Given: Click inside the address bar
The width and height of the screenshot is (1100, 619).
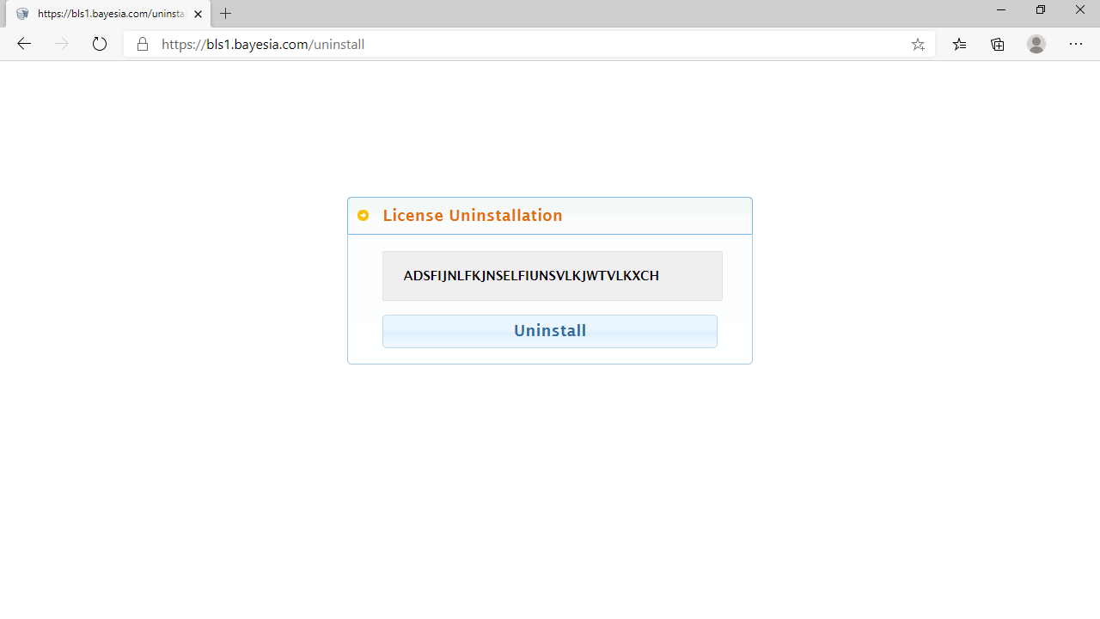Looking at the screenshot, I should click(x=516, y=44).
